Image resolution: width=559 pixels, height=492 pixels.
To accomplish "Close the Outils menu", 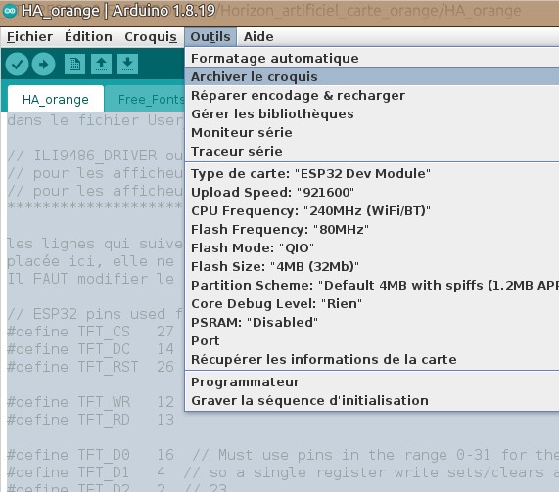I will (210, 37).
